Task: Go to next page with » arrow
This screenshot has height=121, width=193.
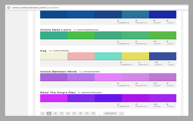Action: coord(121,113)
